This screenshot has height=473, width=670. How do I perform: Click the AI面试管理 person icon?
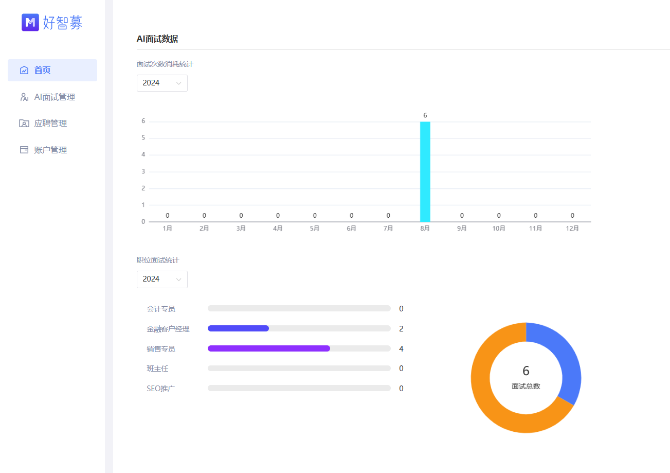point(24,97)
